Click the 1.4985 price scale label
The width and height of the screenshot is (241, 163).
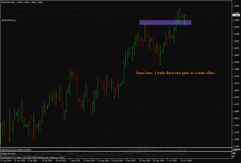236,6
